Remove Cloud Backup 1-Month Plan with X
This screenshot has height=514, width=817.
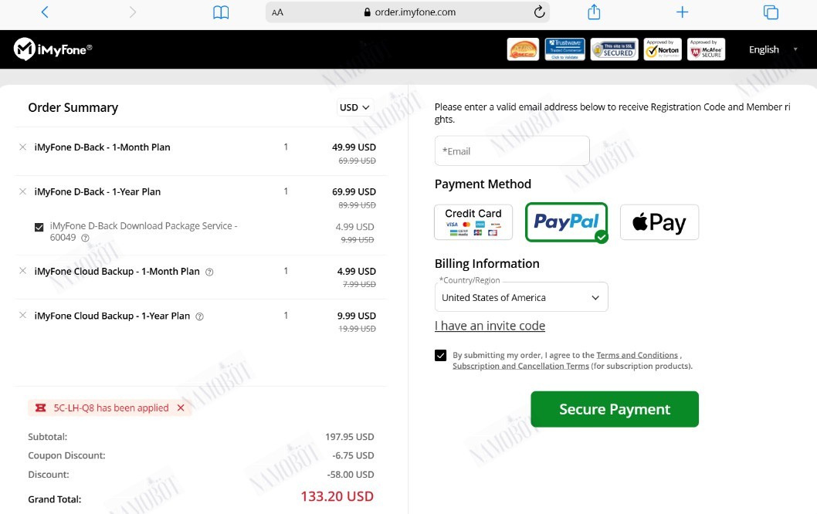coord(22,271)
